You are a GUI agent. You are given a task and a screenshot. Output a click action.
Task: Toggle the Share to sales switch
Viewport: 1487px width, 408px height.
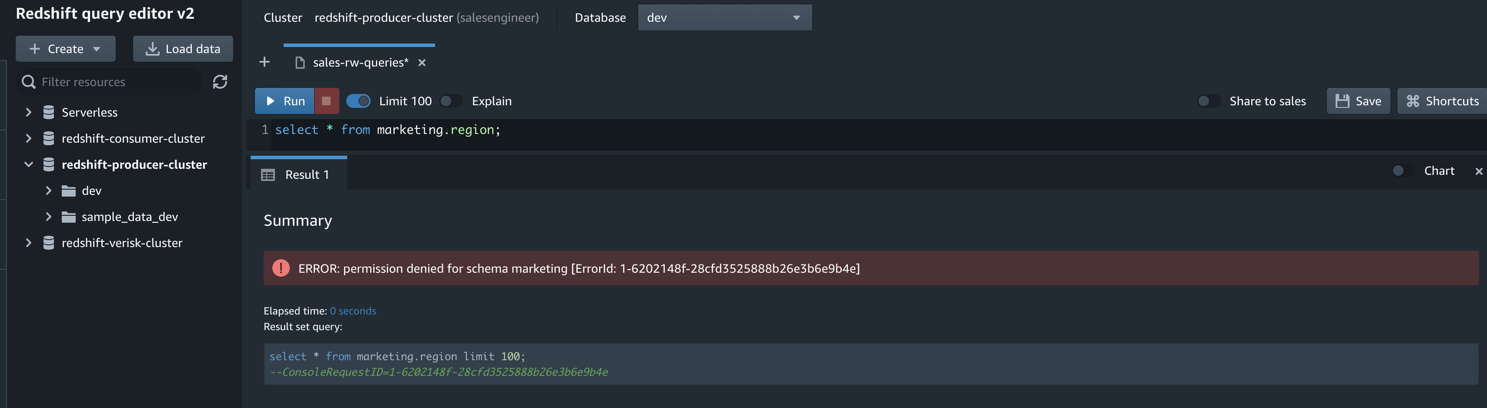coord(1209,101)
